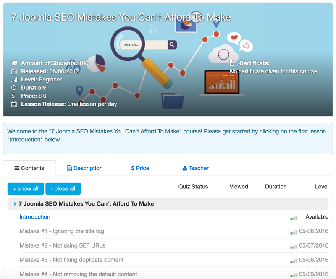The image size is (336, 279).
Task: Open the Introduction lesson link
Action: tap(35, 217)
